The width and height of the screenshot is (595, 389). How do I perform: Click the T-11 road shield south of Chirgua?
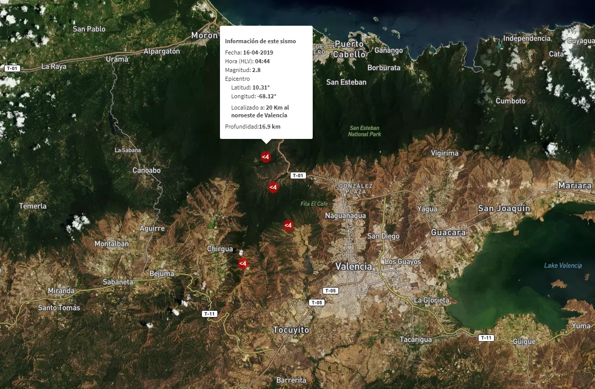coord(210,313)
